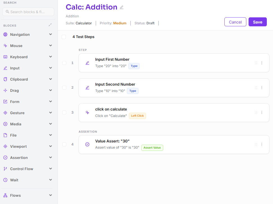Grab the drag handle of Input First Number
Screen dimensions: 273x204
[x=256, y=63]
